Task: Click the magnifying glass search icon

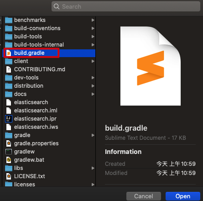Action: click(57, 6)
